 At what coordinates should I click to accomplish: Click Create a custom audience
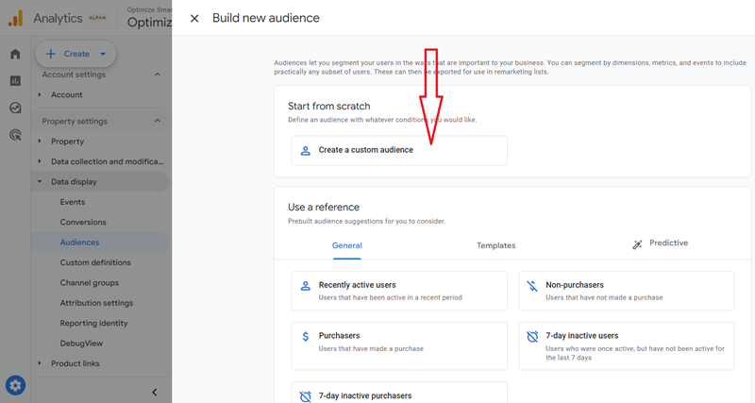point(399,151)
